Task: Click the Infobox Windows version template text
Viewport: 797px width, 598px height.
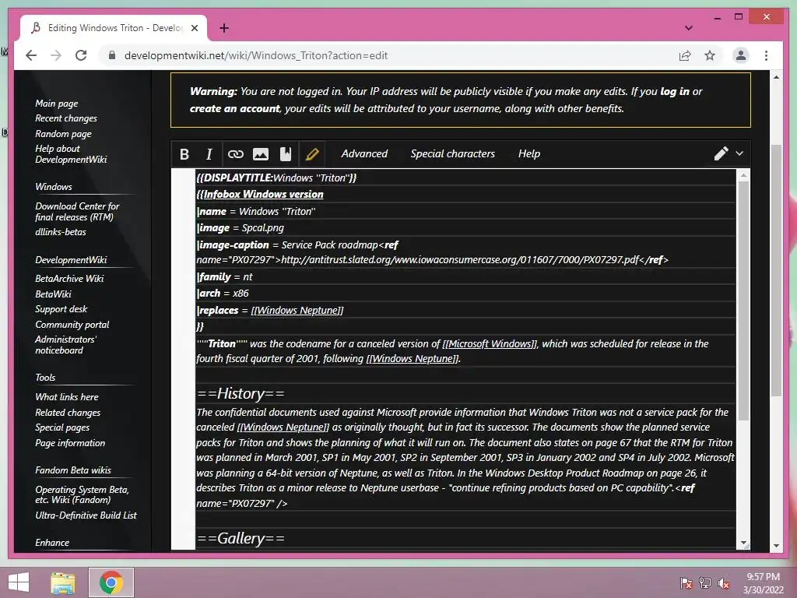Action: pyautogui.click(x=263, y=194)
